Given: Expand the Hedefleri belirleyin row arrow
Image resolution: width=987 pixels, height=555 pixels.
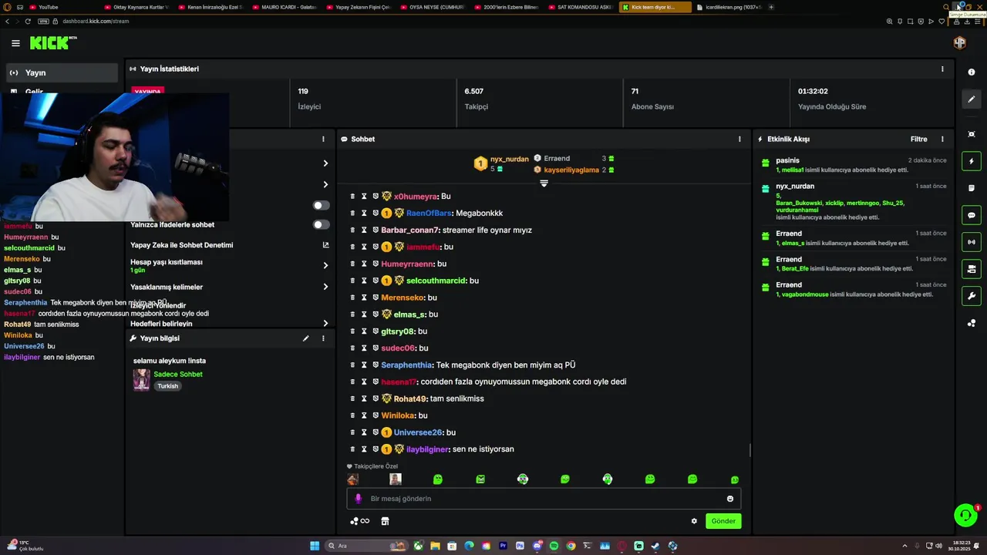Looking at the screenshot, I should (325, 324).
